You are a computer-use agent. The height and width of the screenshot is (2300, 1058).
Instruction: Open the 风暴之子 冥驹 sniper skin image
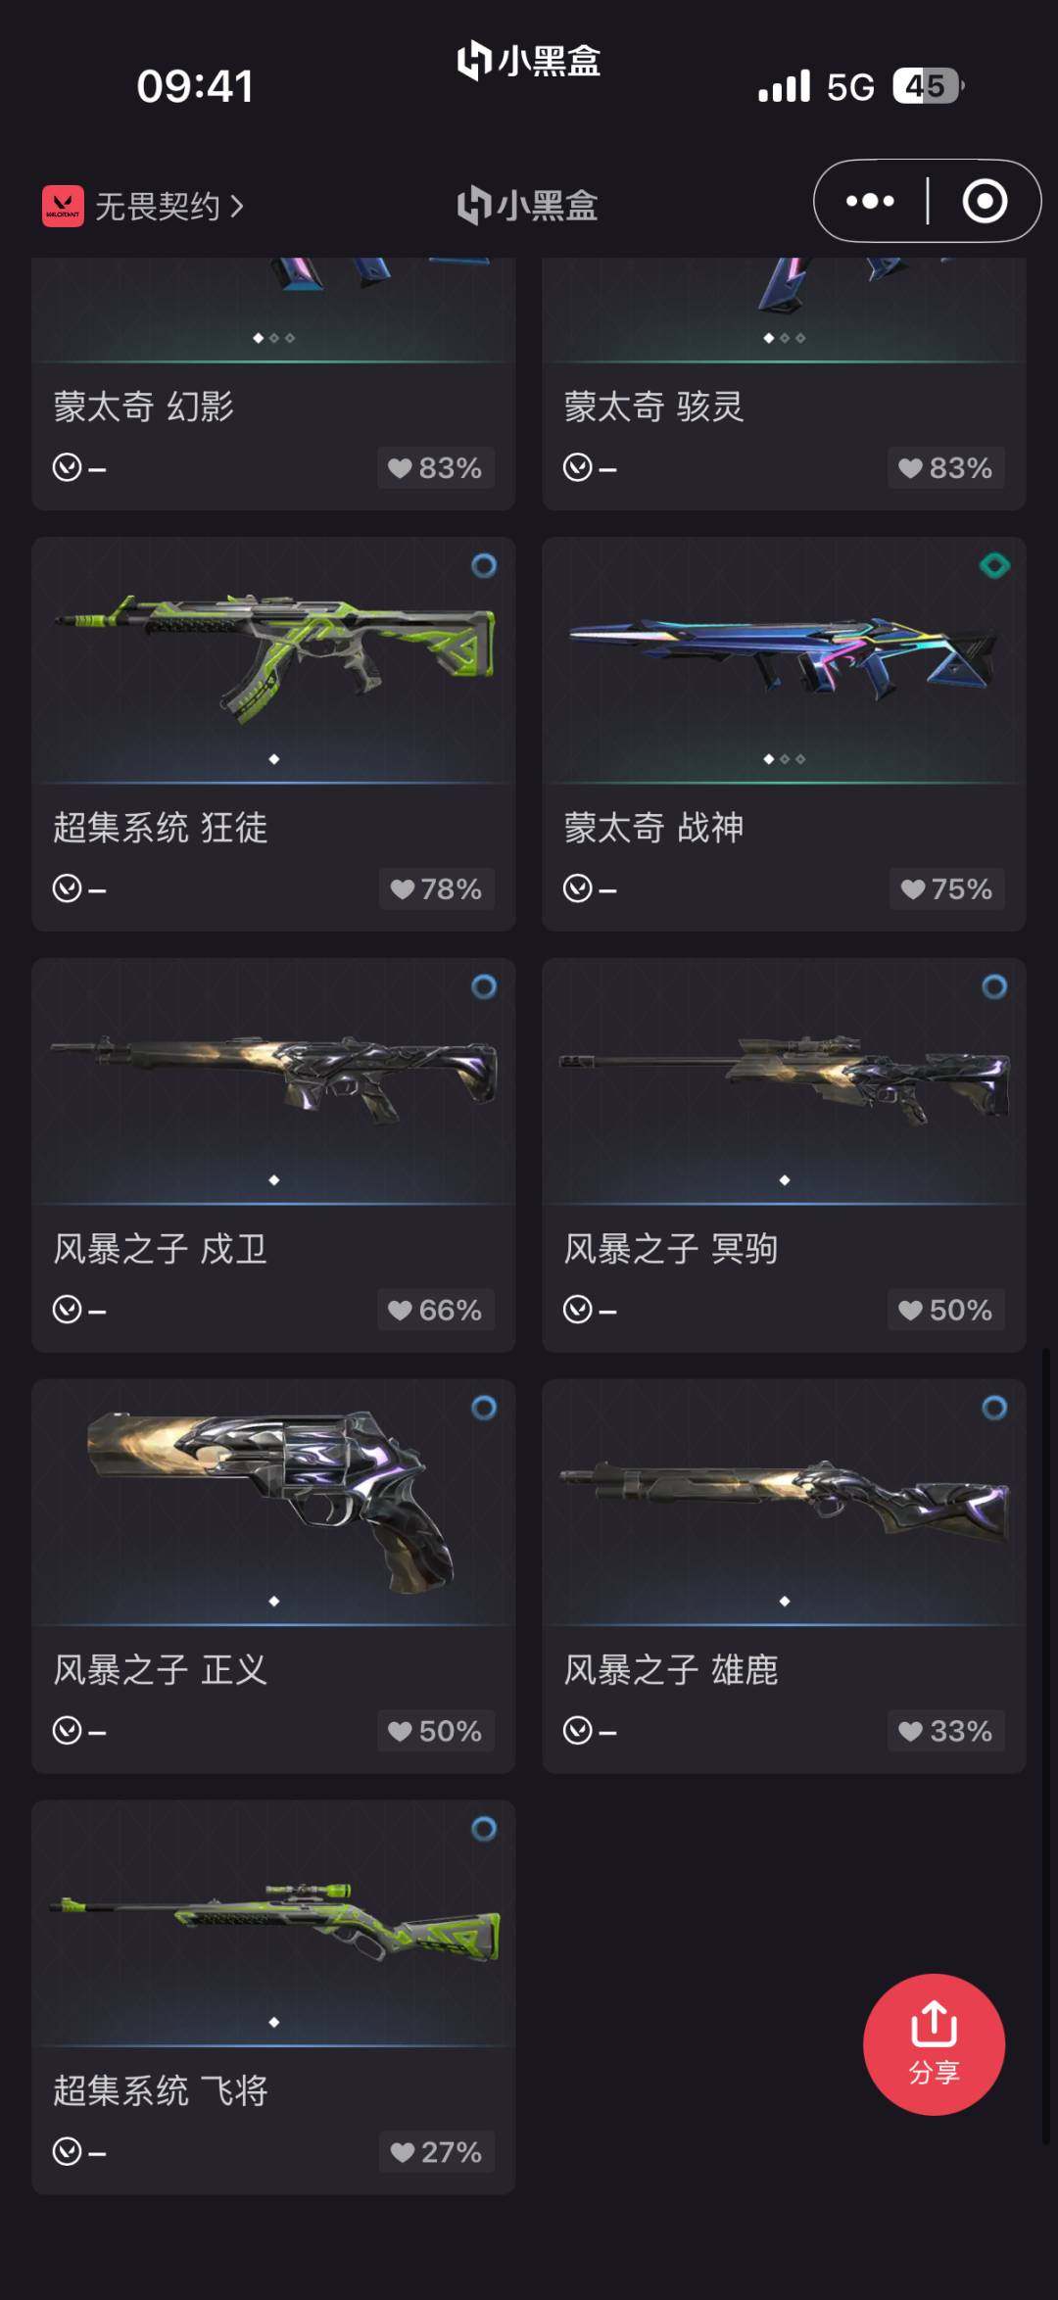click(x=784, y=1080)
